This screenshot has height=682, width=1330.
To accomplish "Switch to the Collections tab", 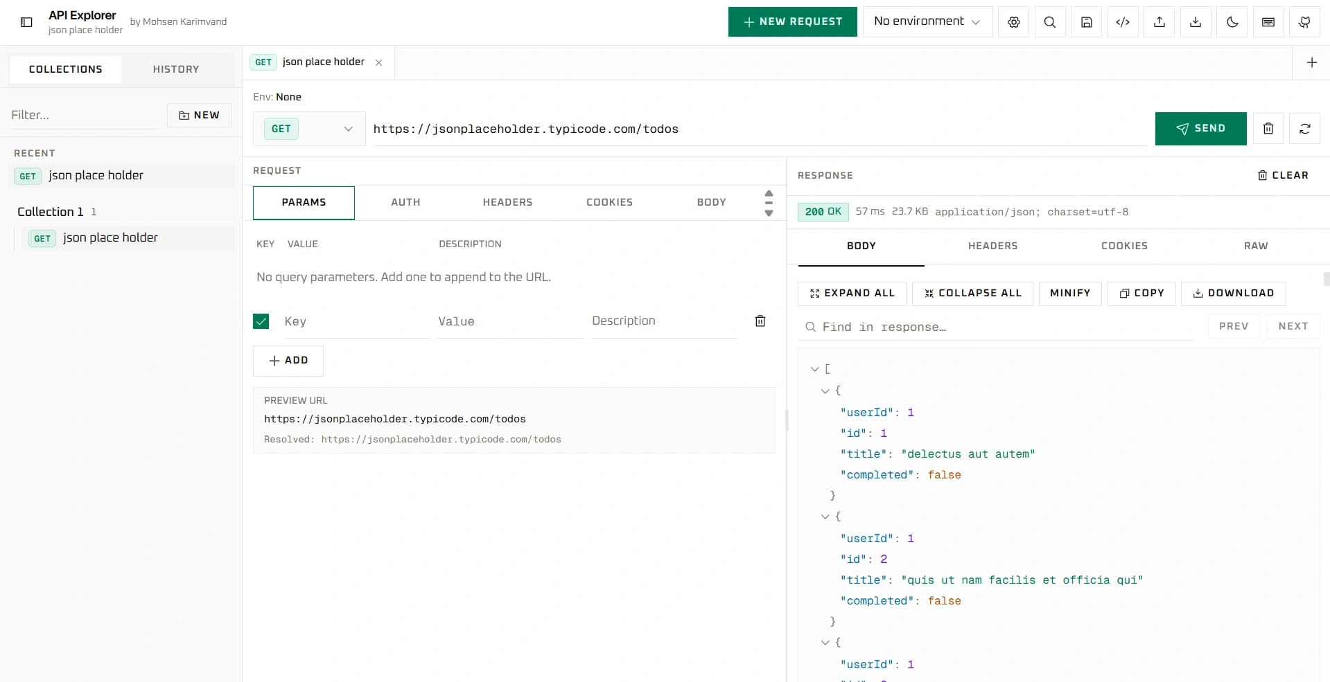I will pos(66,69).
